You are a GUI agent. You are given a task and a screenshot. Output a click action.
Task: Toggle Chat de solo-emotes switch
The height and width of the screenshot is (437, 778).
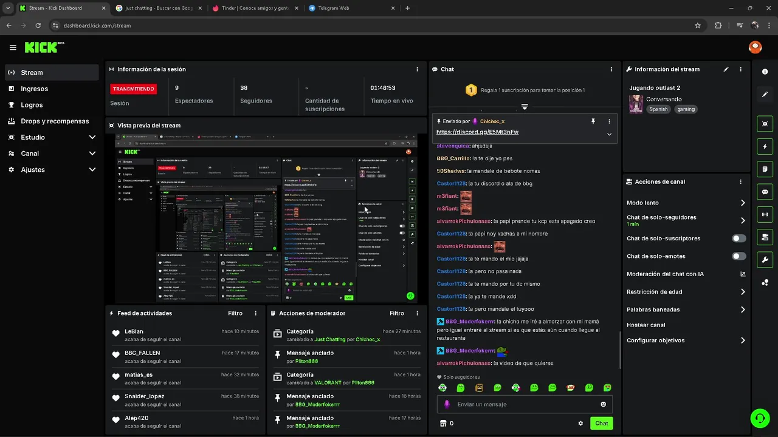pos(738,256)
